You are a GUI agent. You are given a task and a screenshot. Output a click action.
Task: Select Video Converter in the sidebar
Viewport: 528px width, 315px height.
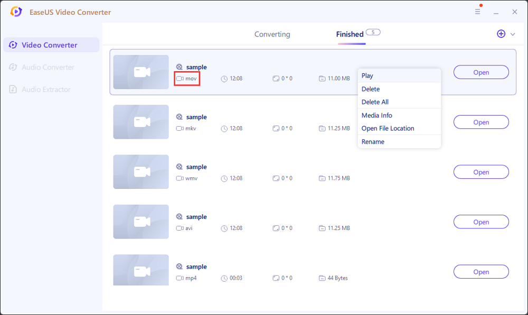(51, 45)
